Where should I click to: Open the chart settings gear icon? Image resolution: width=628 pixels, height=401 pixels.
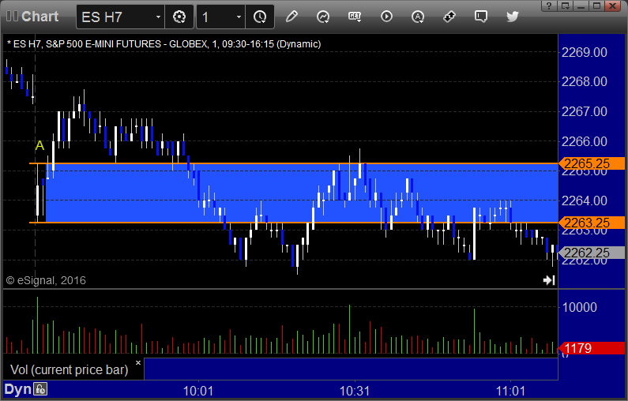179,17
